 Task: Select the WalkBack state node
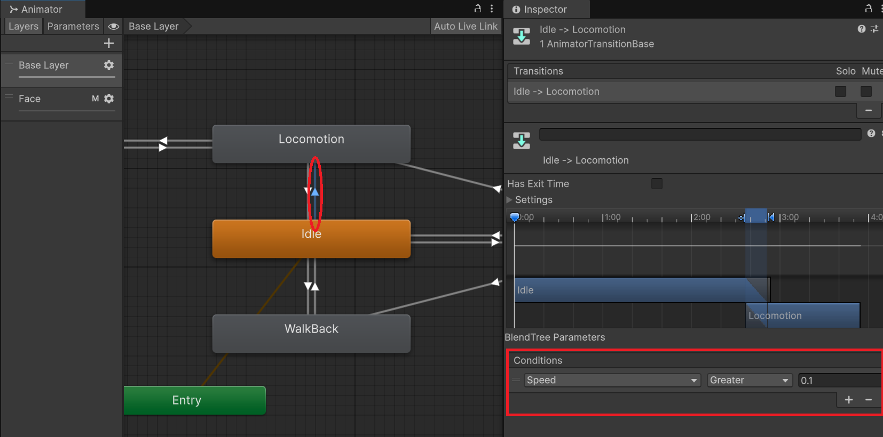(311, 333)
